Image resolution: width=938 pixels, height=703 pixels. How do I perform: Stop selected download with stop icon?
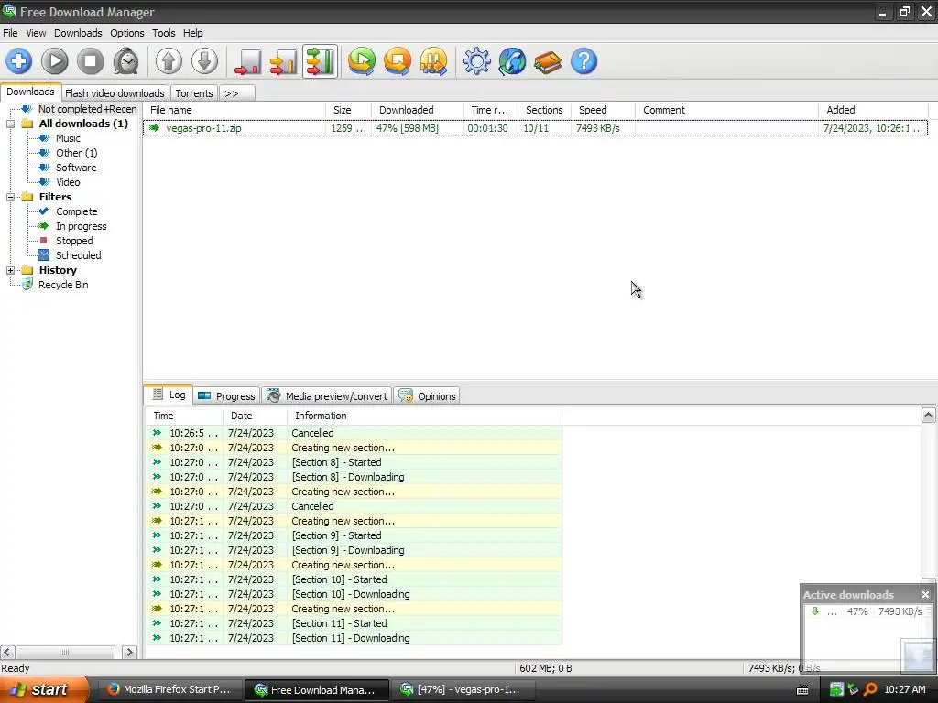[x=91, y=61]
